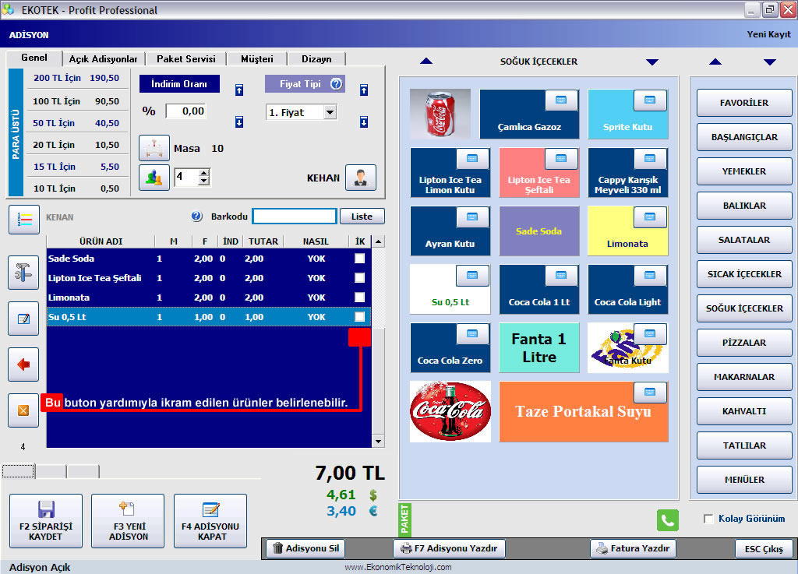Increase discount rate with up arrow
798x574 pixels.
239,90
